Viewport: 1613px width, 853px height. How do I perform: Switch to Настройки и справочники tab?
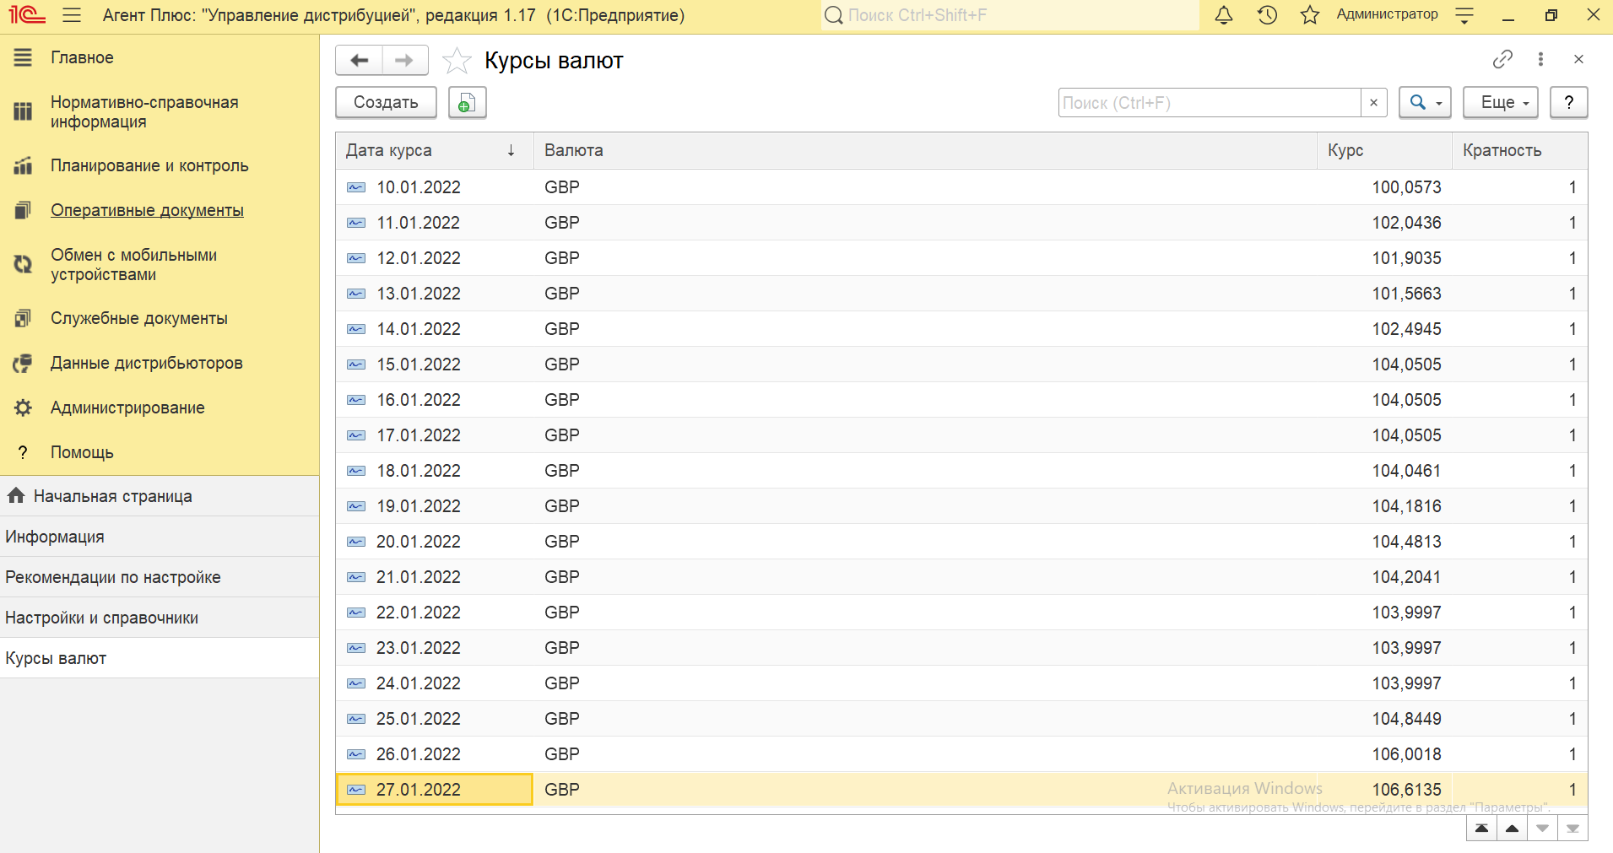pos(102,618)
